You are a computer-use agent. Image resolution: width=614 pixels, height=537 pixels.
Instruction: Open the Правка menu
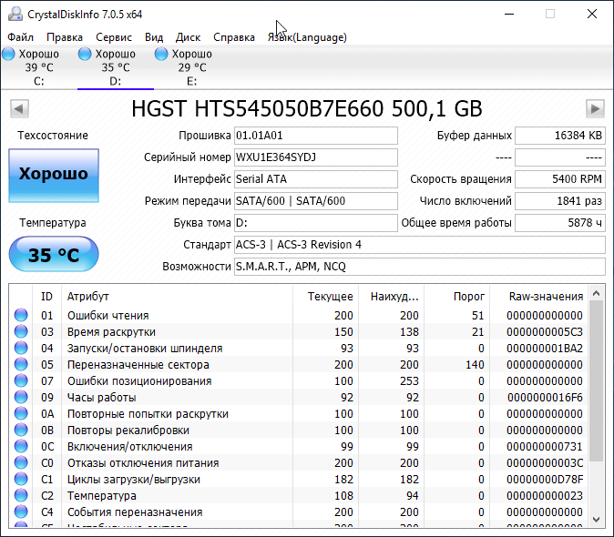click(65, 37)
